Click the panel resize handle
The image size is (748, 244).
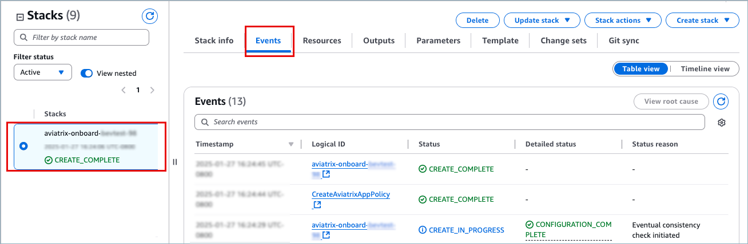coord(175,162)
